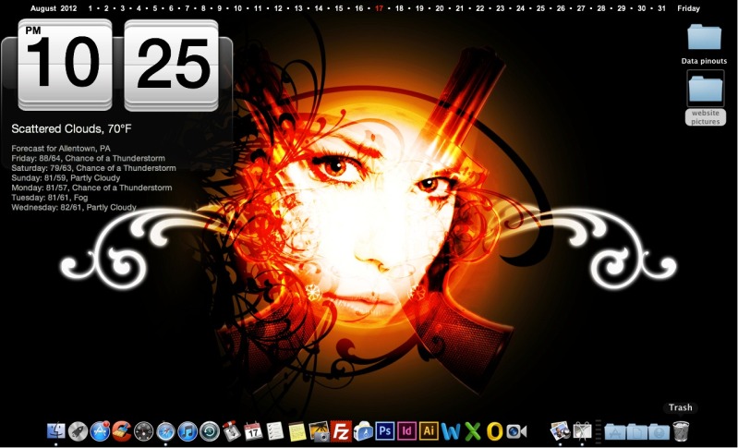Viewport: 738px width, 448px height.
Task: Open Reminders checklist icon
Action: [x=275, y=431]
